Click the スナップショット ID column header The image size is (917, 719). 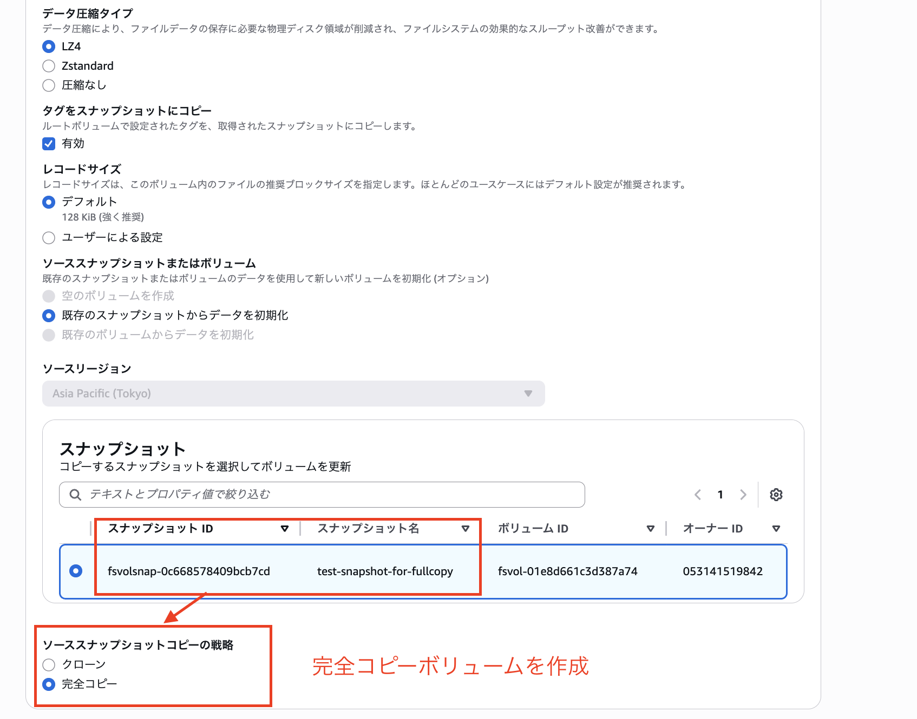(161, 529)
